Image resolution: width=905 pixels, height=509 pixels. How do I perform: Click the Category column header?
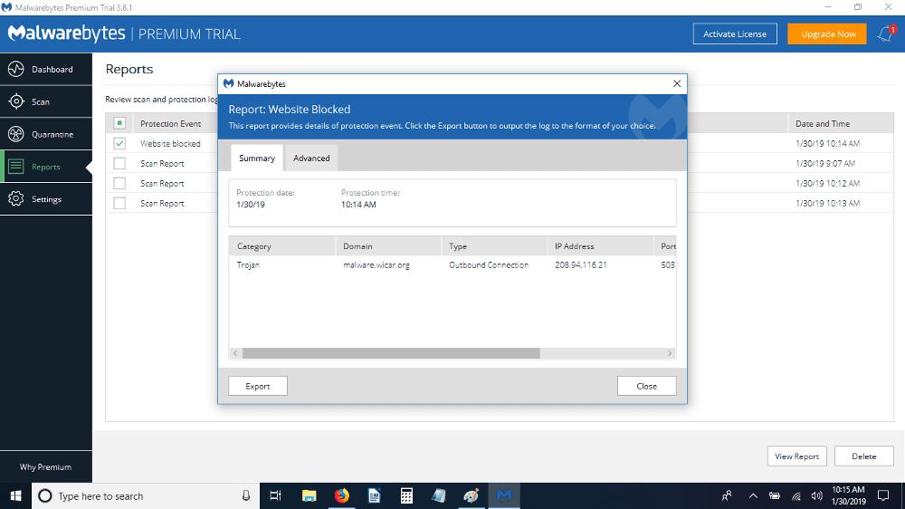tap(282, 246)
